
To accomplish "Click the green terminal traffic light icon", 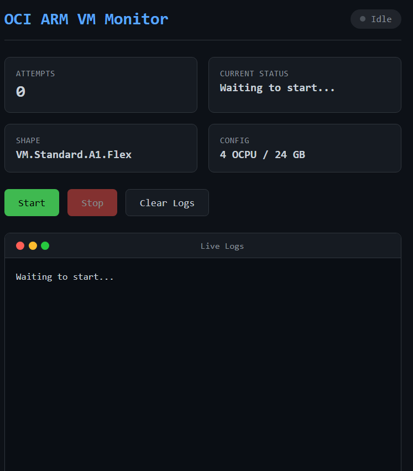I will click(45, 245).
